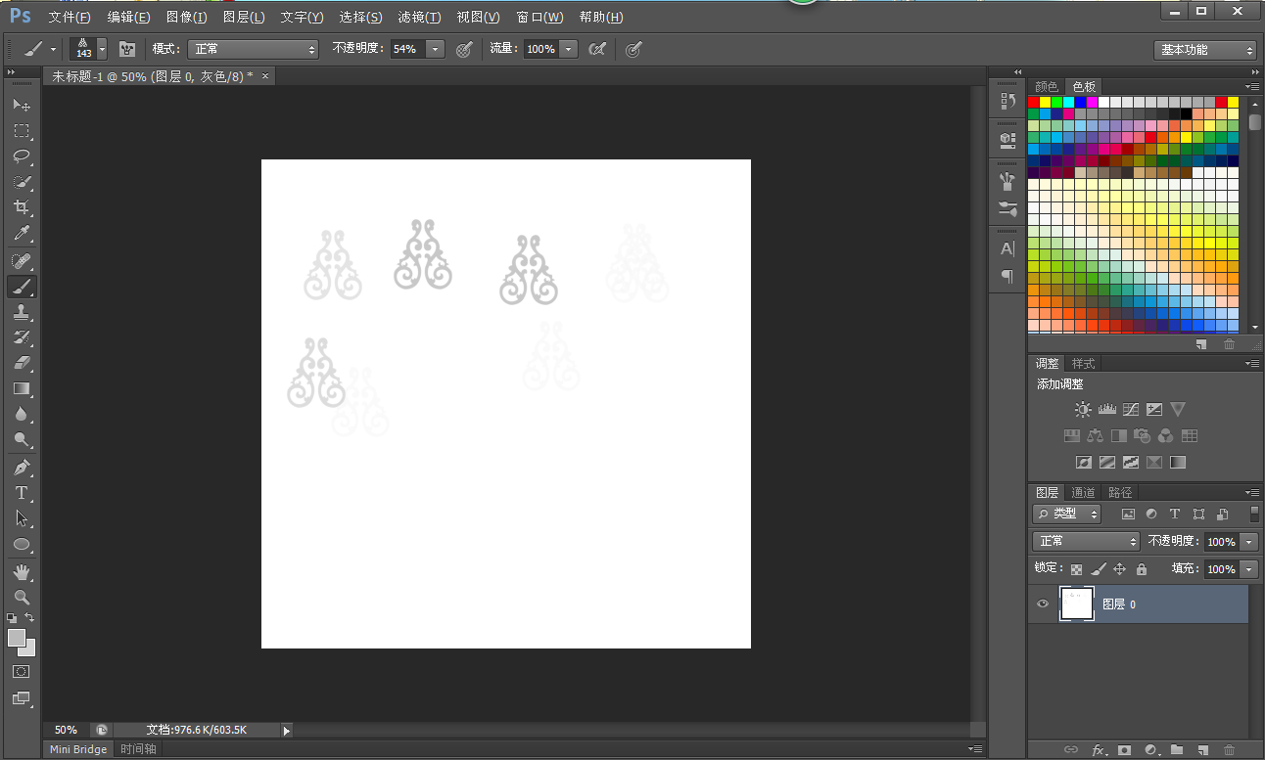The height and width of the screenshot is (760, 1265).
Task: Toggle lock image pixels brush icon
Action: click(x=1099, y=569)
